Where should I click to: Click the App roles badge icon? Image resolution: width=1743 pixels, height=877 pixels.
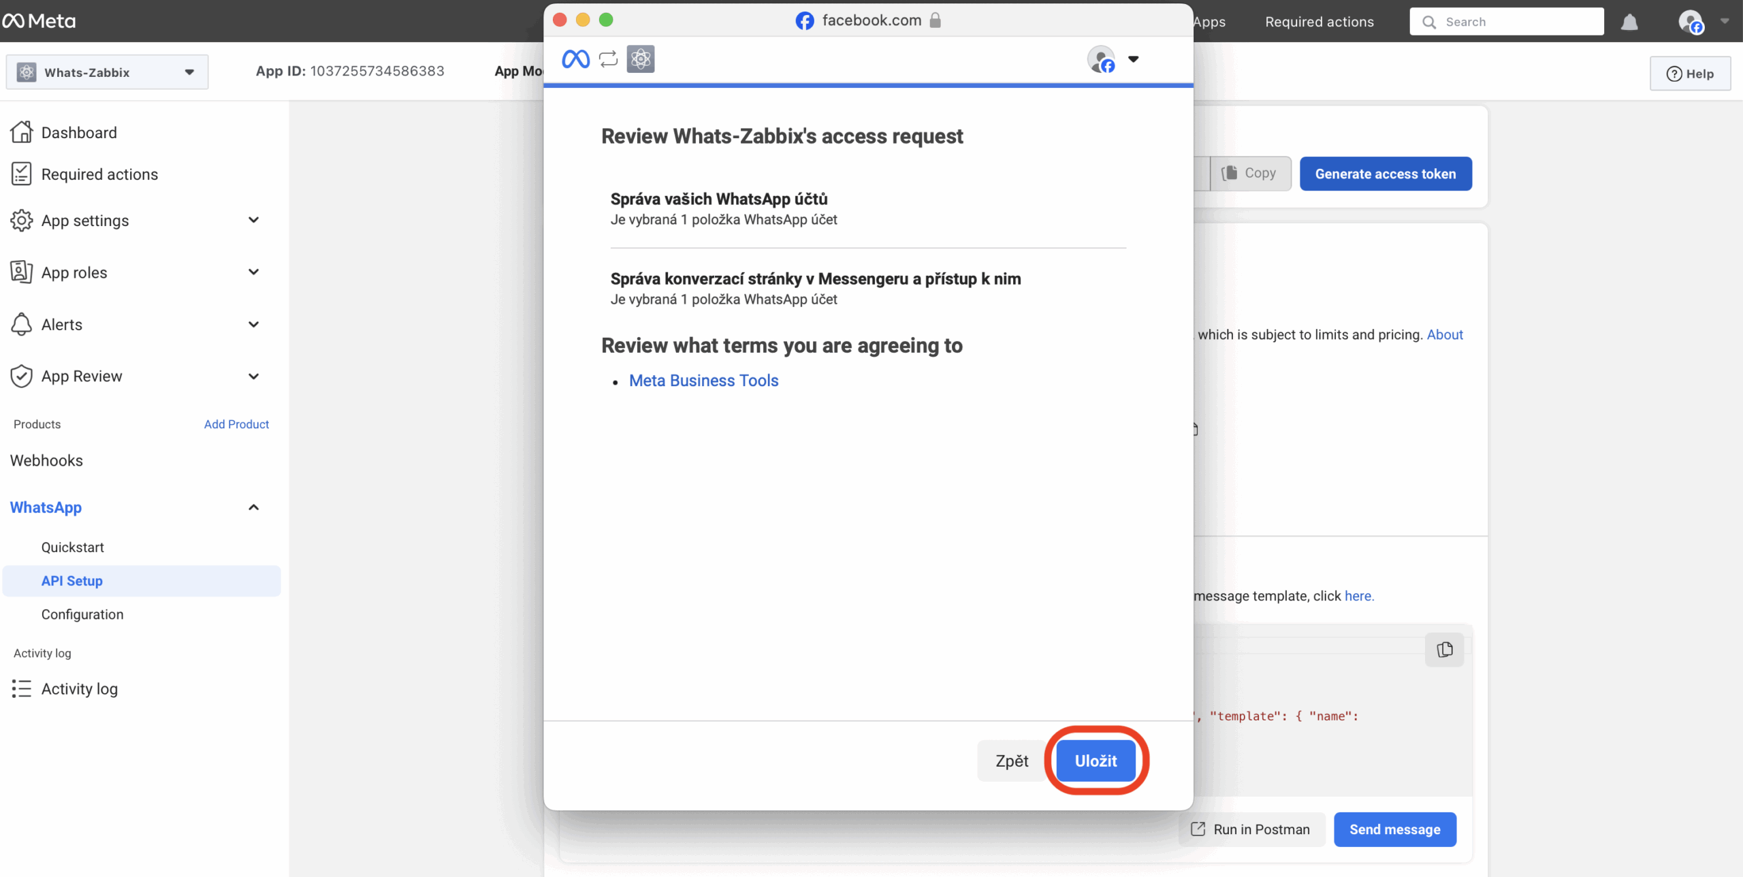pos(22,272)
